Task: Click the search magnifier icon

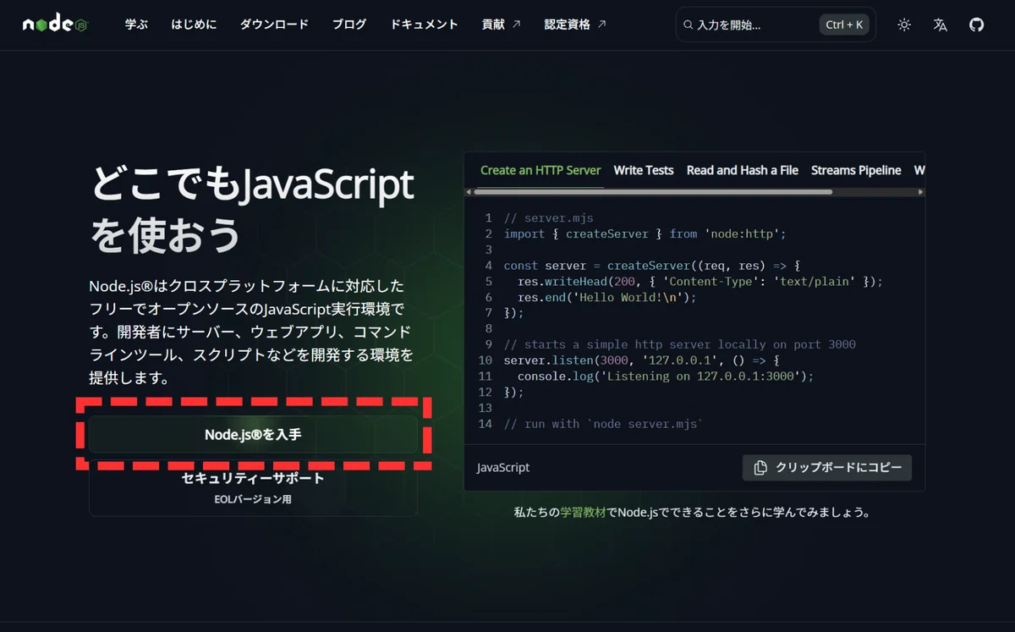Action: (689, 25)
